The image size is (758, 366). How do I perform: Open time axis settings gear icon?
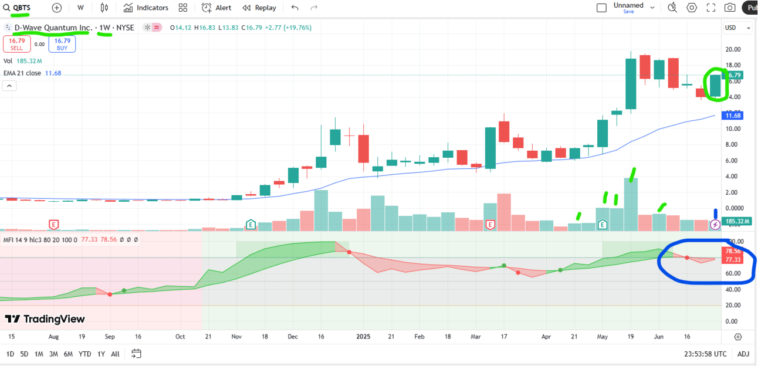click(x=738, y=337)
